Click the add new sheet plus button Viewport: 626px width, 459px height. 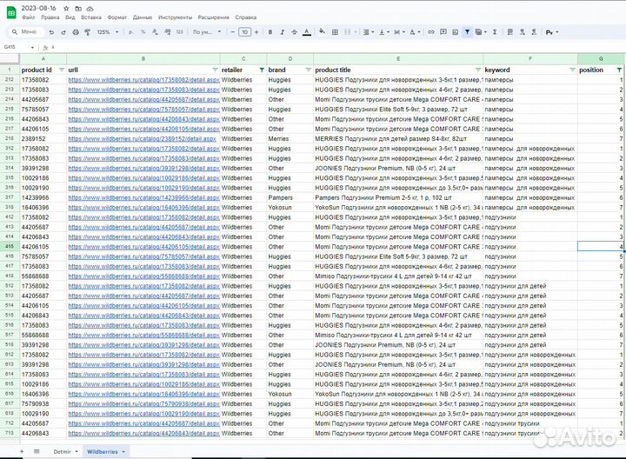click(21, 452)
